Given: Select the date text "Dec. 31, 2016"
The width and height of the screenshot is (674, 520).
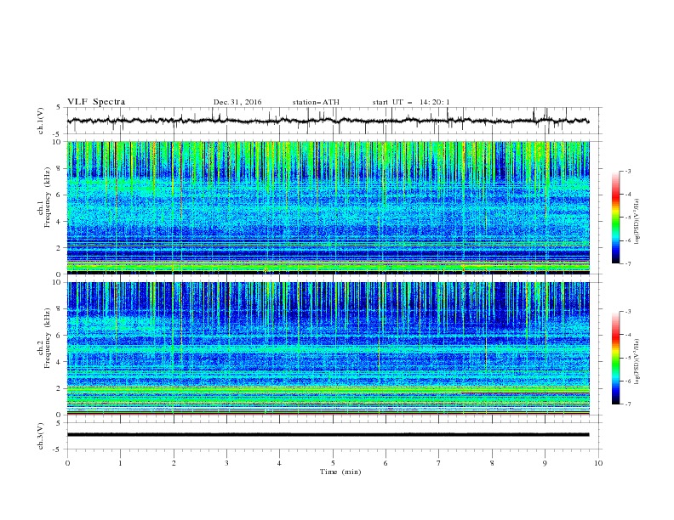Looking at the screenshot, I should click(x=237, y=102).
